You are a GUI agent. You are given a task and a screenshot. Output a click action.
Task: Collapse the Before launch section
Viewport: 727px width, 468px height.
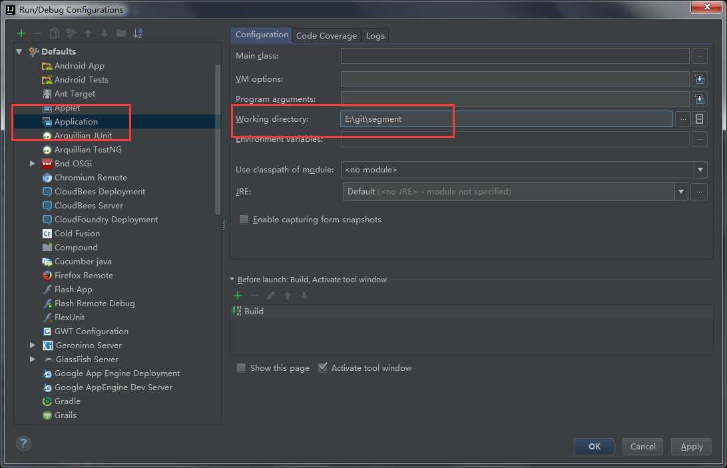pos(232,279)
